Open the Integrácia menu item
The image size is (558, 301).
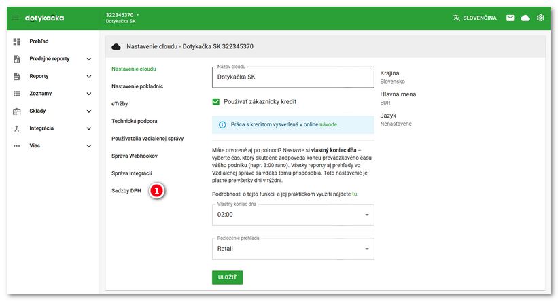pyautogui.click(x=41, y=128)
